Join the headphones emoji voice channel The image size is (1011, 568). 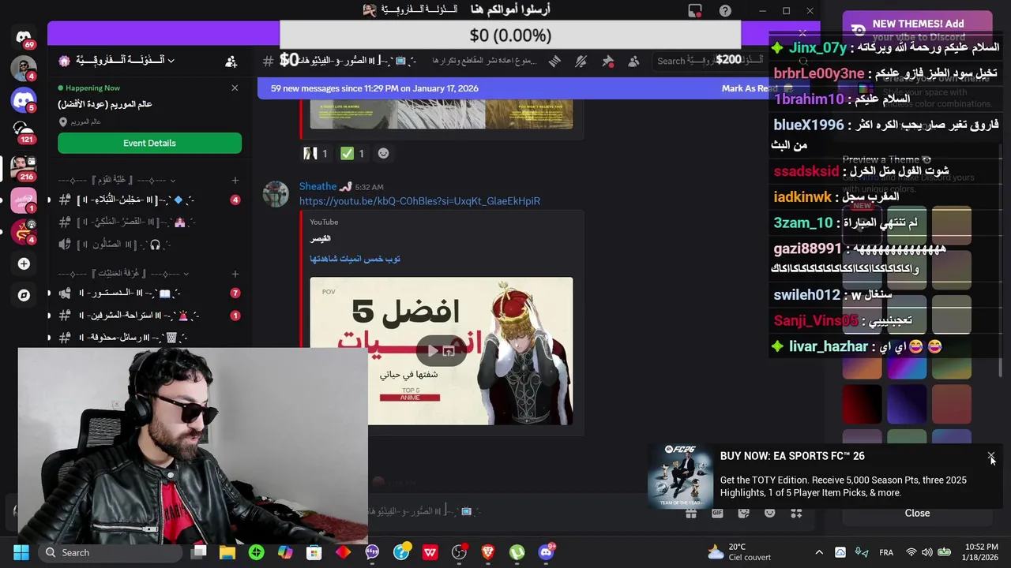(x=149, y=245)
